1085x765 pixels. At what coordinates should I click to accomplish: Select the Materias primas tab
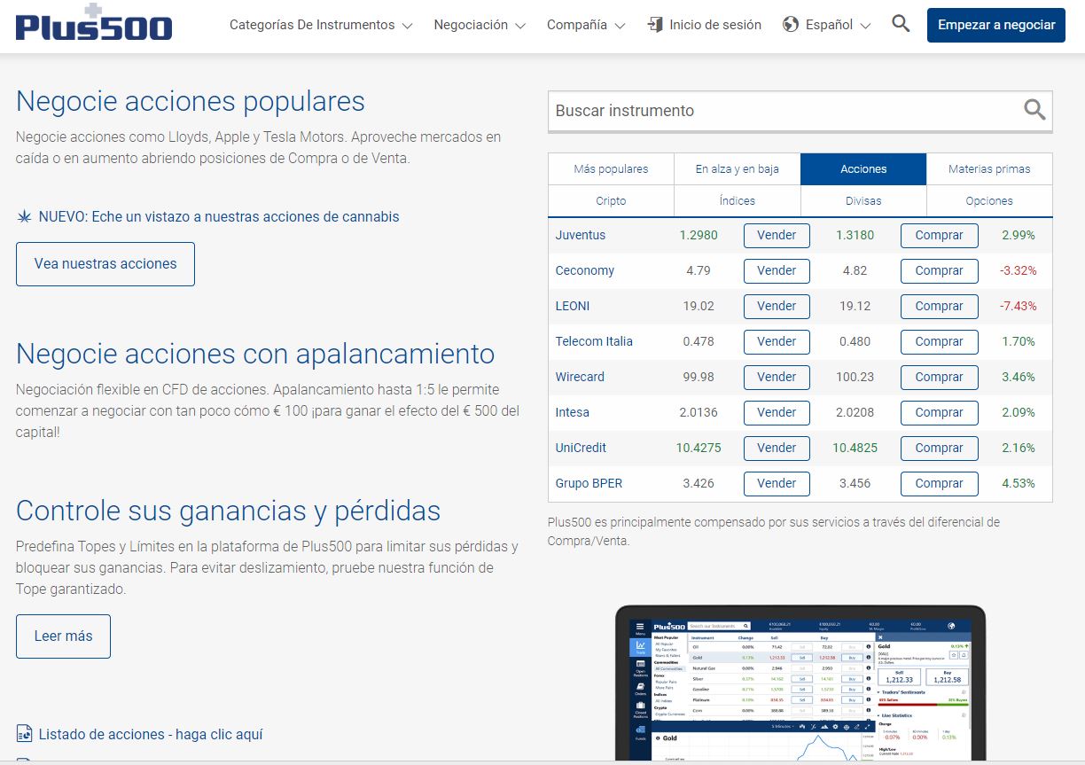coord(989,168)
